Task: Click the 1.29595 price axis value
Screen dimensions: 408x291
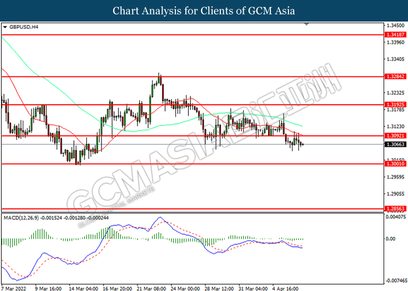Action: [x=396, y=177]
